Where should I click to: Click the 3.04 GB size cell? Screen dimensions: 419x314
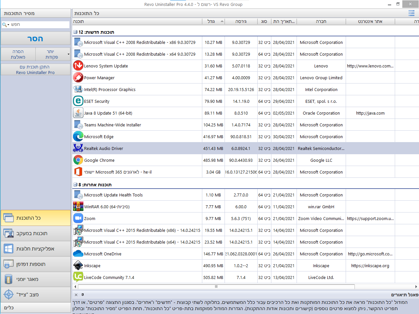point(213,172)
